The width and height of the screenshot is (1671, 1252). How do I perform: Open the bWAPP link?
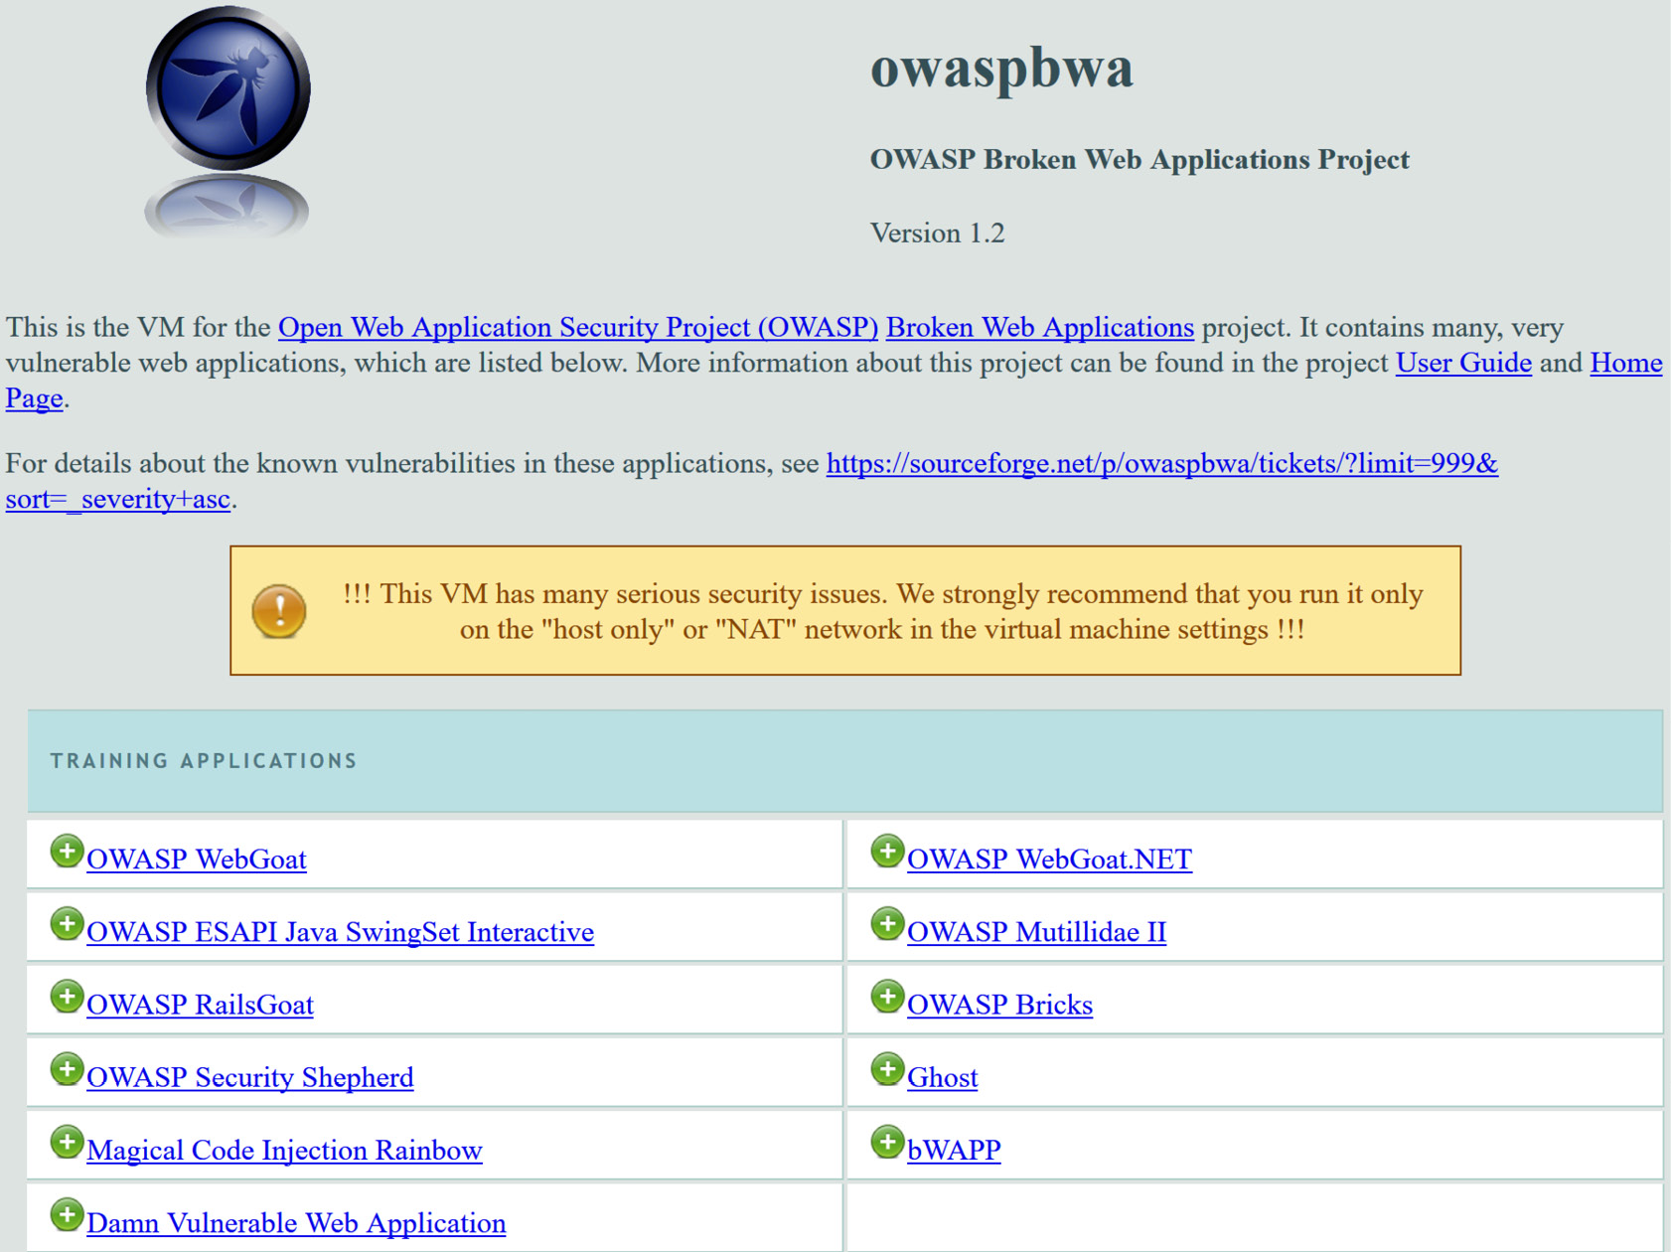(954, 1151)
